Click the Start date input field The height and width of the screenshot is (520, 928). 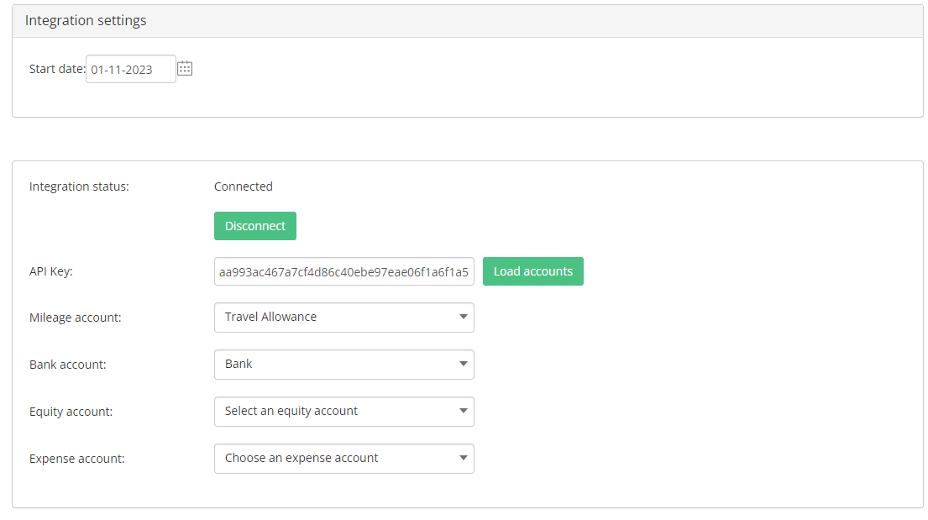131,69
